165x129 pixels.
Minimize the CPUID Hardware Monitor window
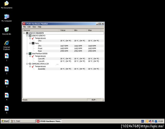click(x=97, y=24)
